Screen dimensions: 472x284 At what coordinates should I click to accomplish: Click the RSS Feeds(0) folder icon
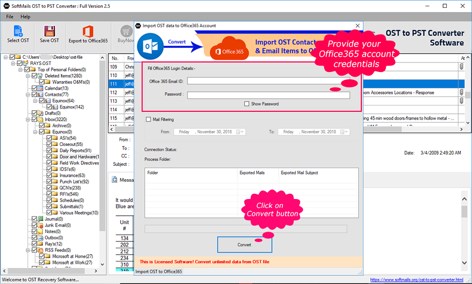(x=40, y=250)
